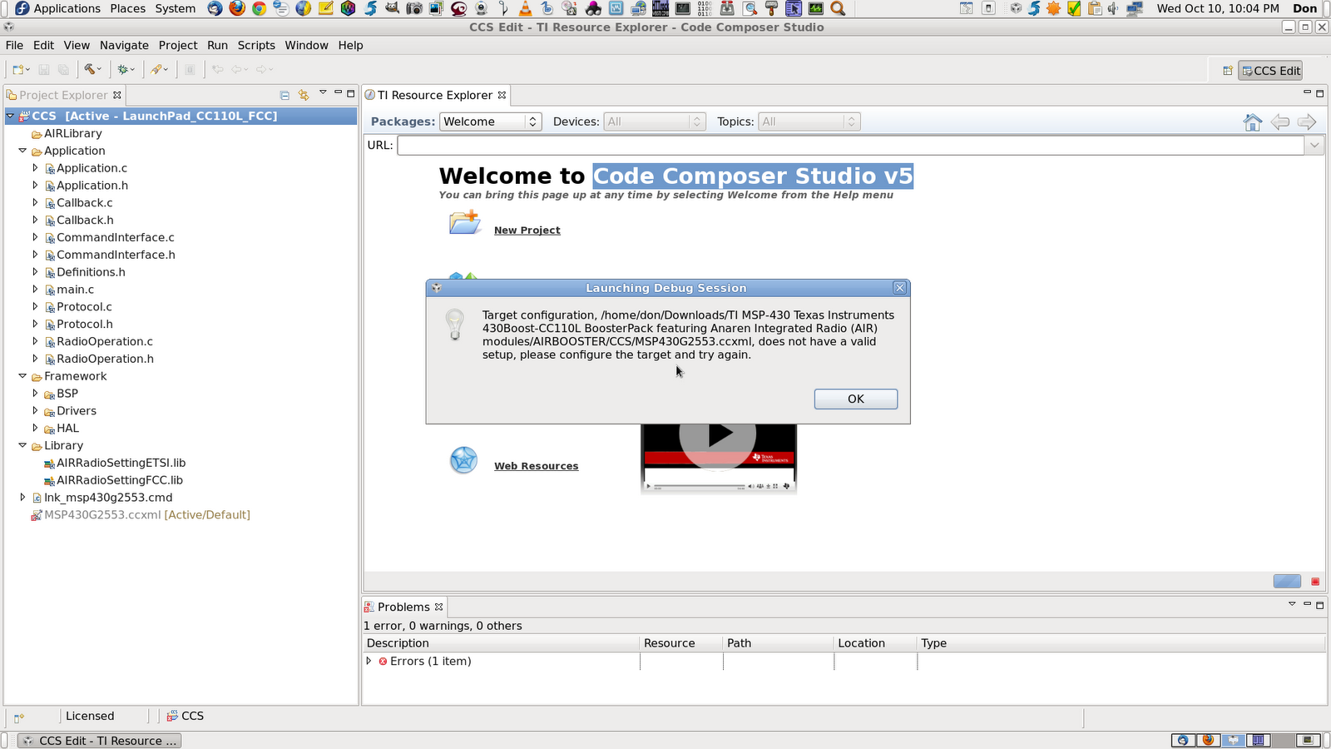1331x749 pixels.
Task: Click the clock showing Wed Oct 10
Action: [x=1218, y=8]
